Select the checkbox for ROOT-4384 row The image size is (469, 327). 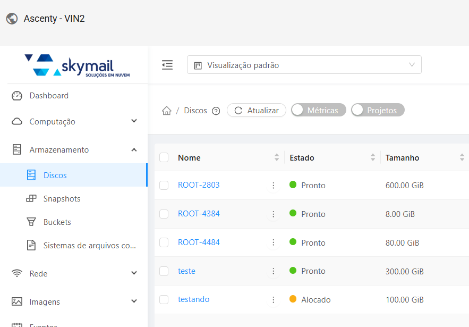click(164, 214)
